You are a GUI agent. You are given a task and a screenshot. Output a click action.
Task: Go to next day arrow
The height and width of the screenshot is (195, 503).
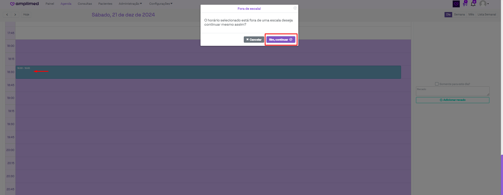pyautogui.click(x=15, y=15)
